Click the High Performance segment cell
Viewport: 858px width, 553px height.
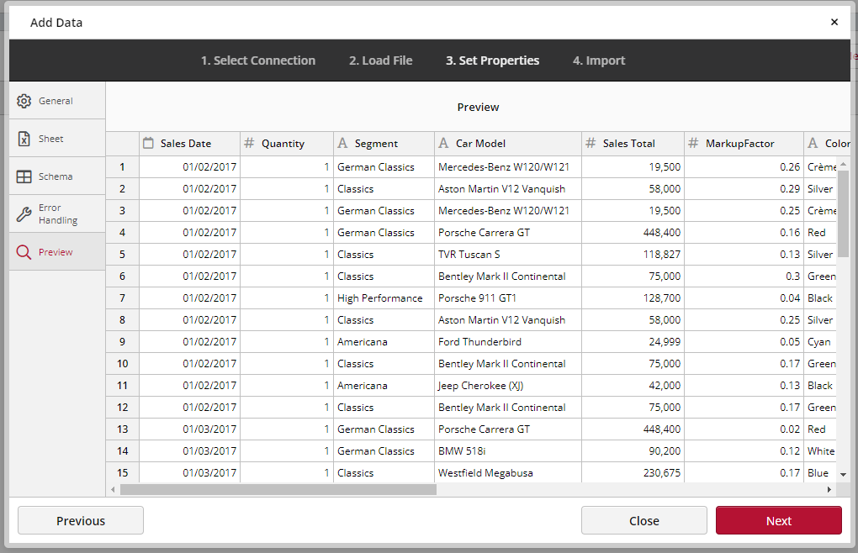(x=384, y=298)
